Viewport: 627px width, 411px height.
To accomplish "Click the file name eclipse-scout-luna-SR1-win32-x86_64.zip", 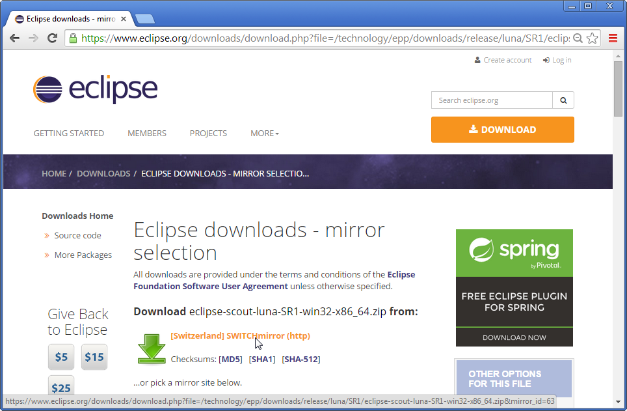I will [x=287, y=311].
